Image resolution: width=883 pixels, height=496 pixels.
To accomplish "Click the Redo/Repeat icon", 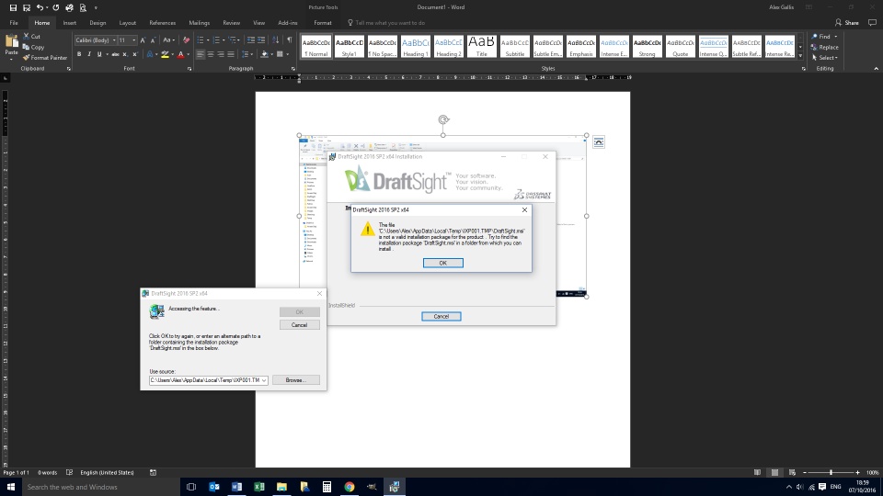I will coord(56,7).
